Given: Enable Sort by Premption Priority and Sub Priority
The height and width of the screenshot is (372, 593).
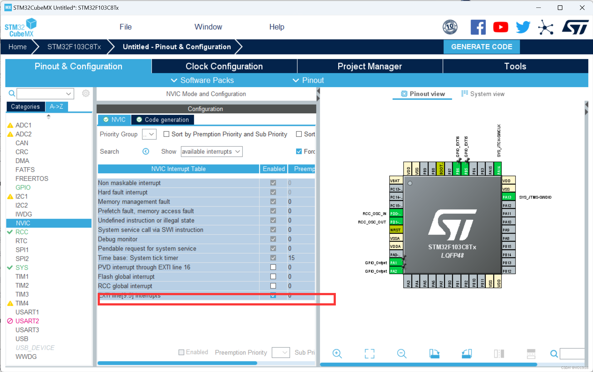Looking at the screenshot, I should (166, 134).
